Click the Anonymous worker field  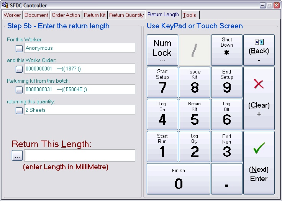tap(80, 48)
